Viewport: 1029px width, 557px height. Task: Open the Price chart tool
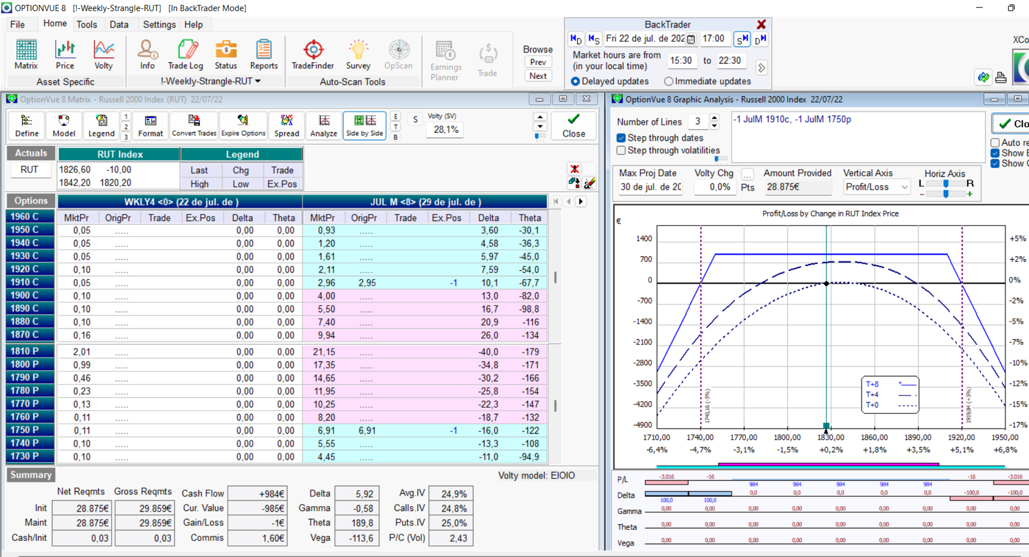pyautogui.click(x=65, y=54)
